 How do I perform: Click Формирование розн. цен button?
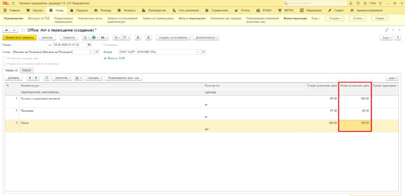click(x=124, y=78)
